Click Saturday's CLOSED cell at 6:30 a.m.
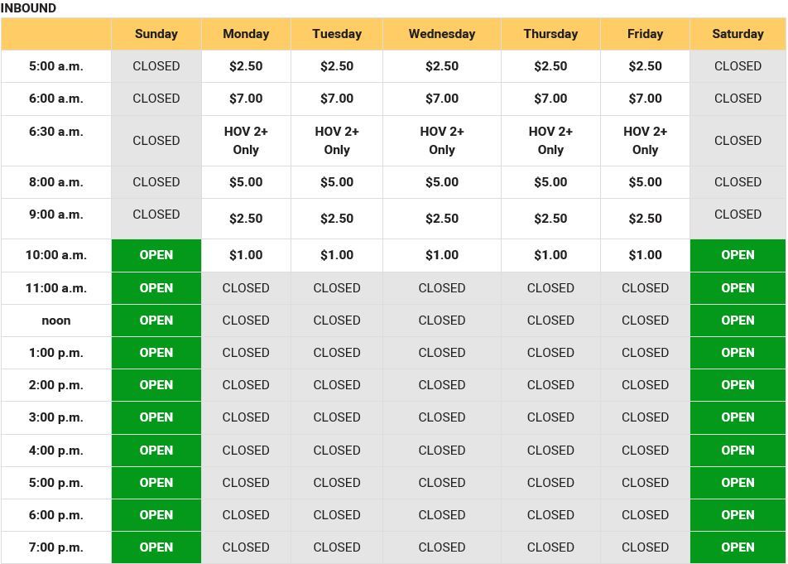The height and width of the screenshot is (564, 788). pos(738,141)
